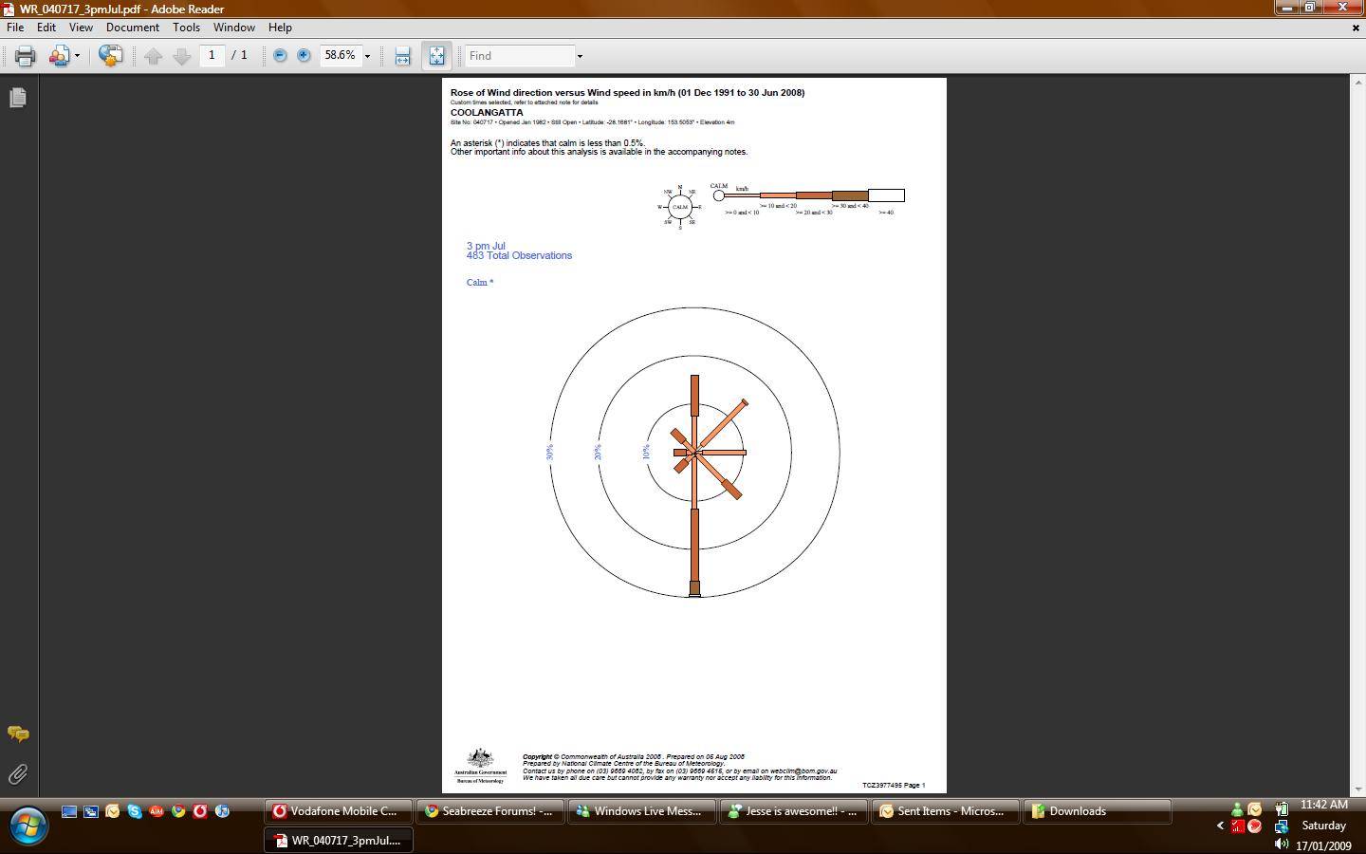Open the Pages panel in left sidebar

pyautogui.click(x=17, y=98)
